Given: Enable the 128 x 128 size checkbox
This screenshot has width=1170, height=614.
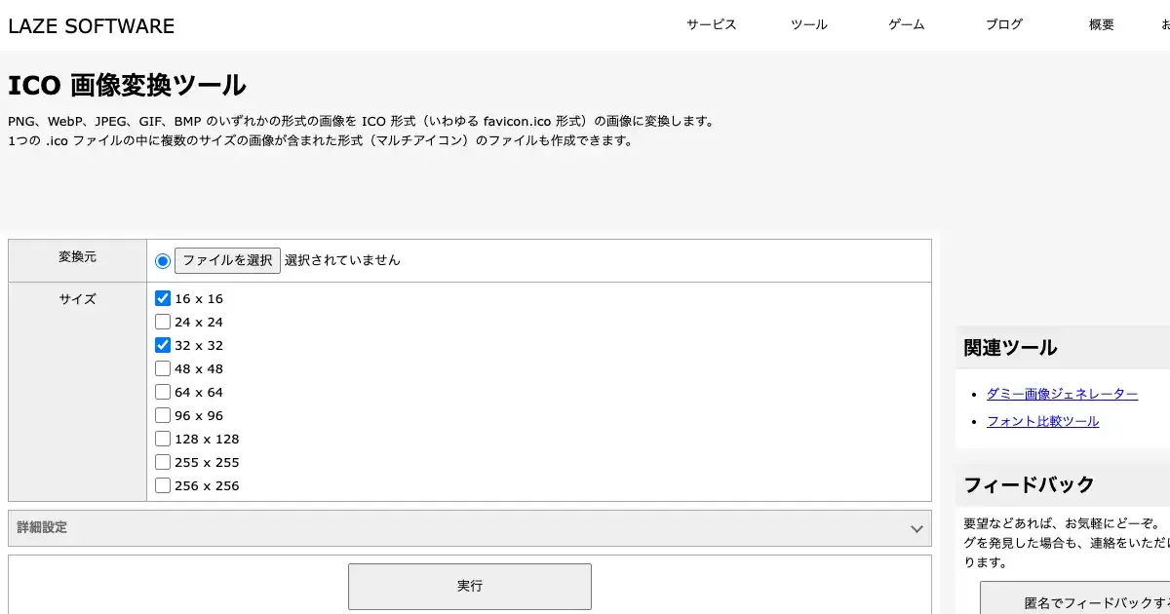Looking at the screenshot, I should (163, 439).
